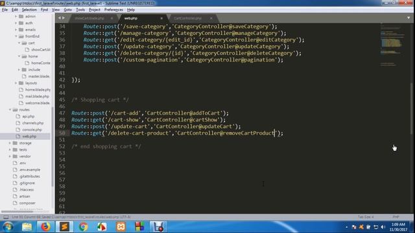Open the .env.example file

30,170
